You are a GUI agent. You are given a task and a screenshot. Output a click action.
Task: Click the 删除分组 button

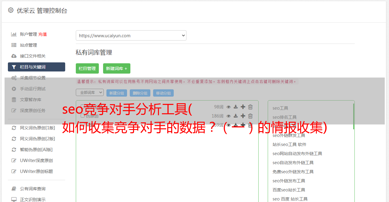click(x=140, y=93)
